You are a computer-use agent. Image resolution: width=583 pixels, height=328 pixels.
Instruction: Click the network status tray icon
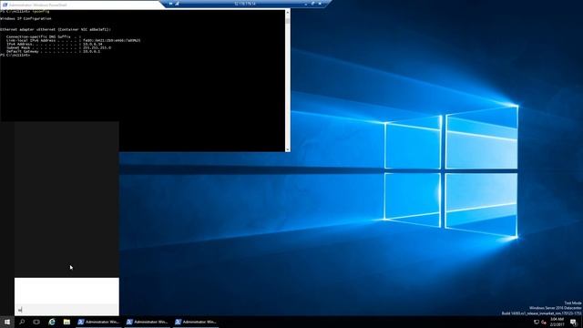[x=537, y=322]
